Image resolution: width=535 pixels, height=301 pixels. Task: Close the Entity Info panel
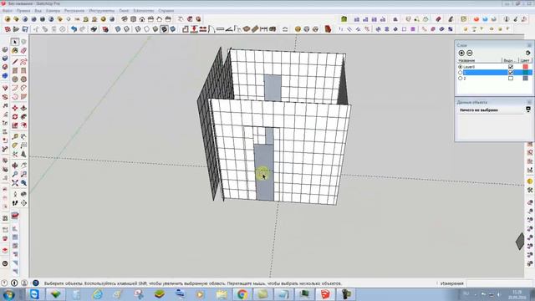tap(529, 102)
